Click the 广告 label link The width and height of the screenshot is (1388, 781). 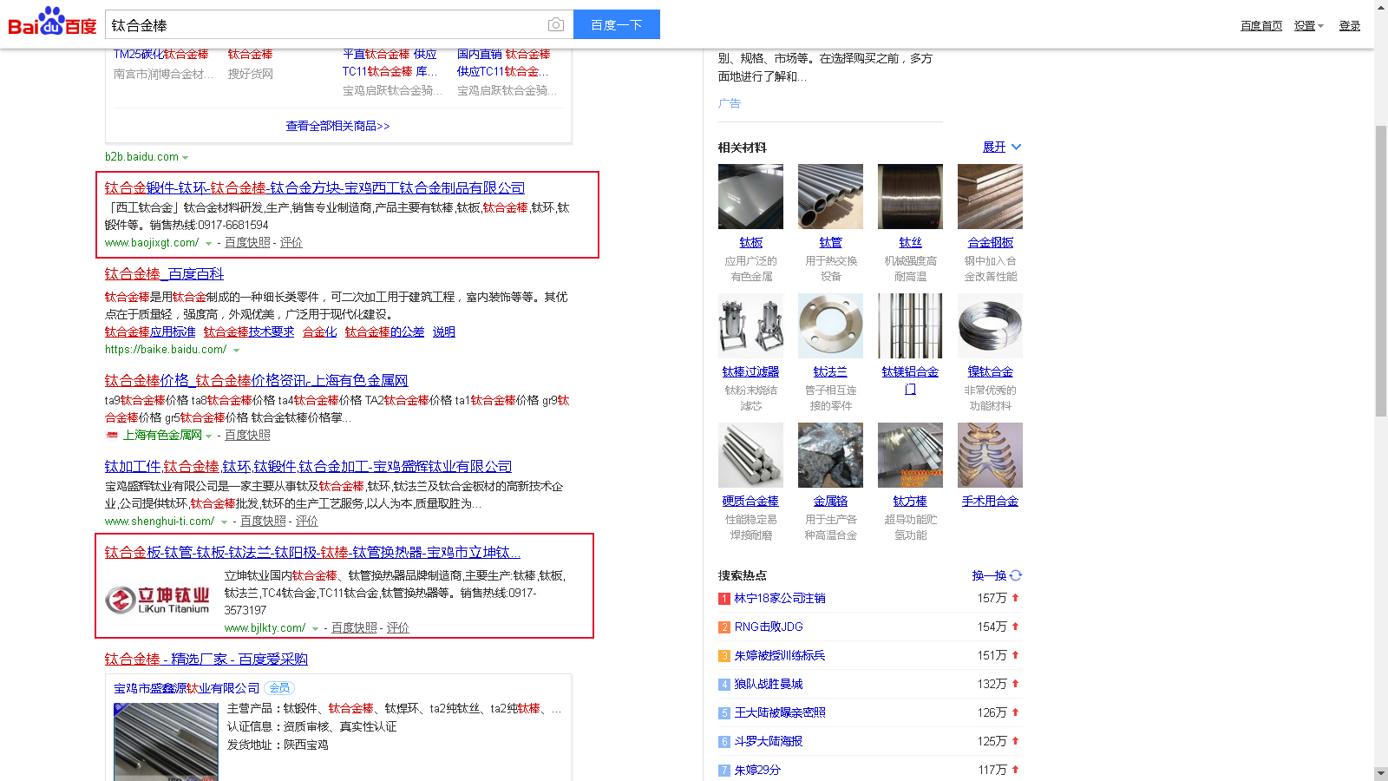730,103
